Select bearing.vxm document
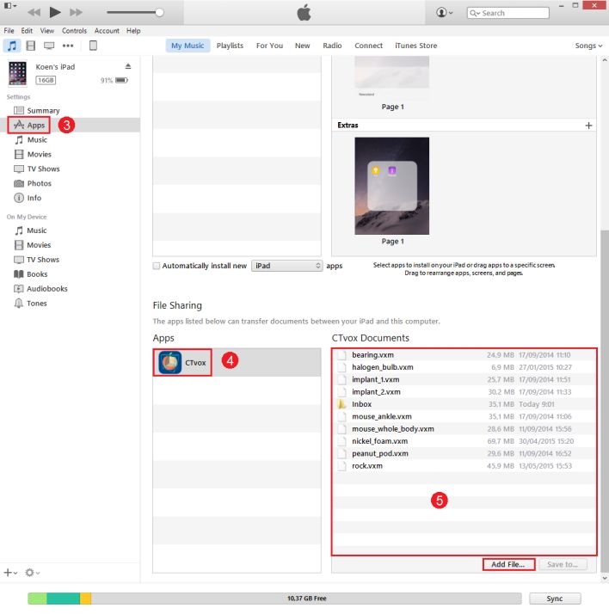 (464, 355)
